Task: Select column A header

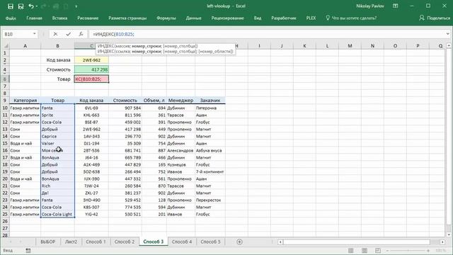Action: click(x=25, y=45)
